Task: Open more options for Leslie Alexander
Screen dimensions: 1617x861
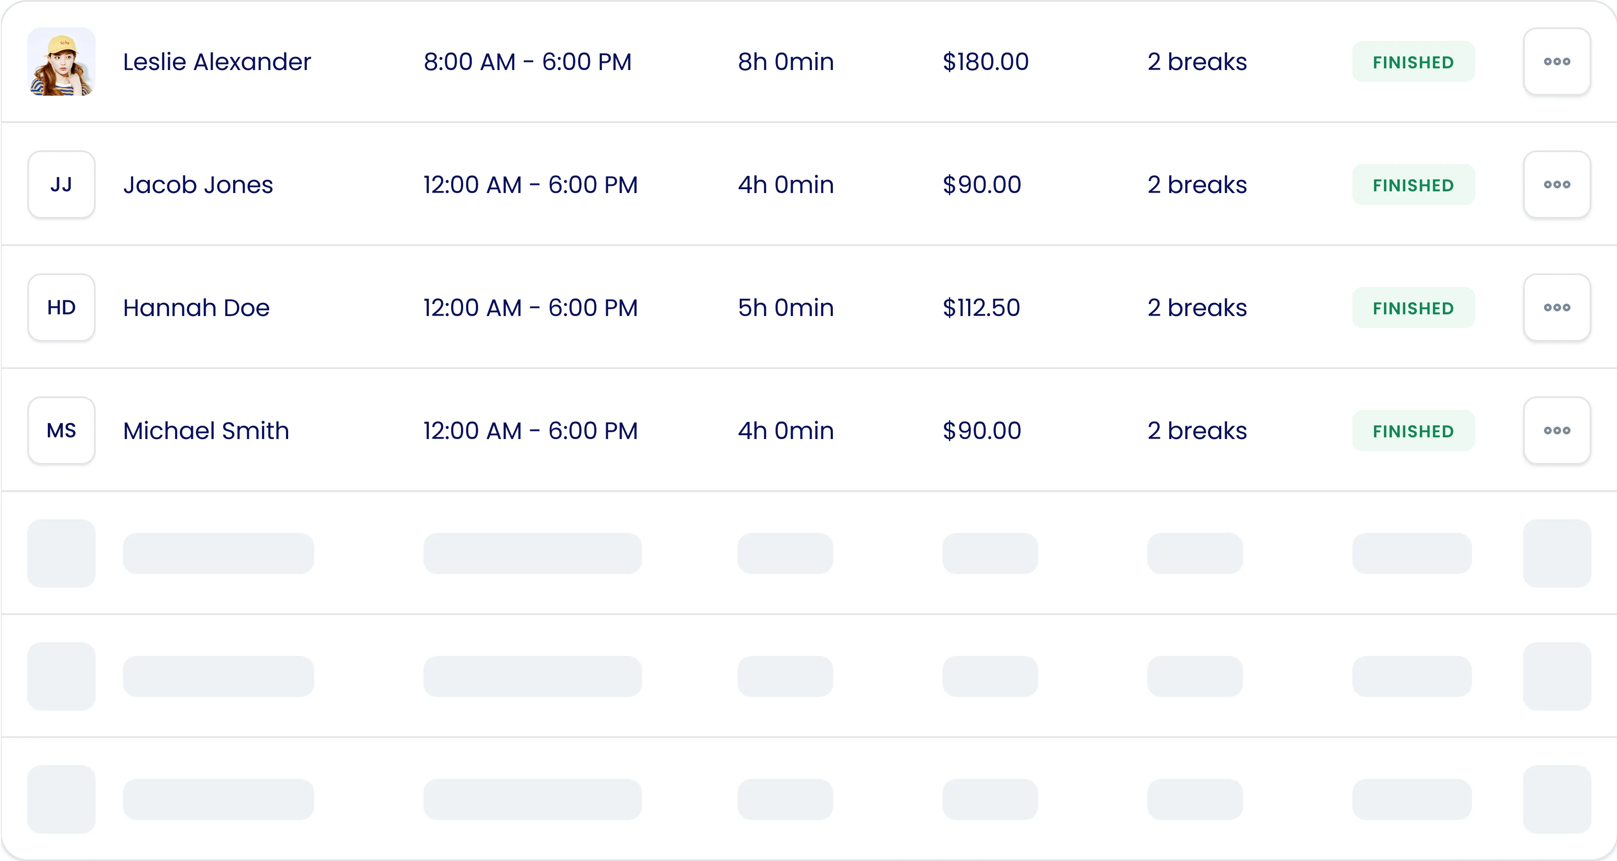Action: point(1557,61)
